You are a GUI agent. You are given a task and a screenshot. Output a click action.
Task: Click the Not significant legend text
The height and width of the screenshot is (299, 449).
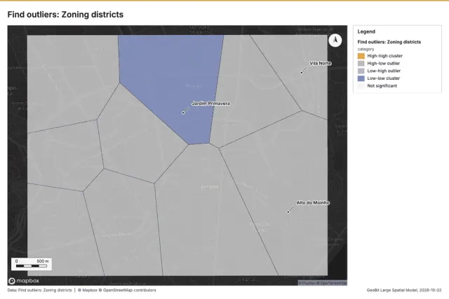pos(382,85)
